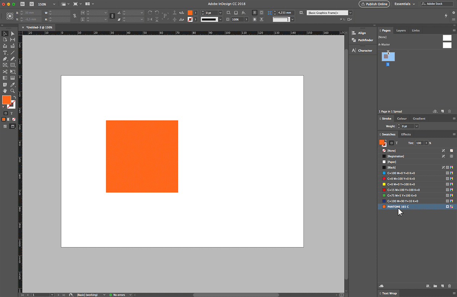The image size is (457, 297).
Task: Switch to the Layers tab
Action: tap(401, 31)
